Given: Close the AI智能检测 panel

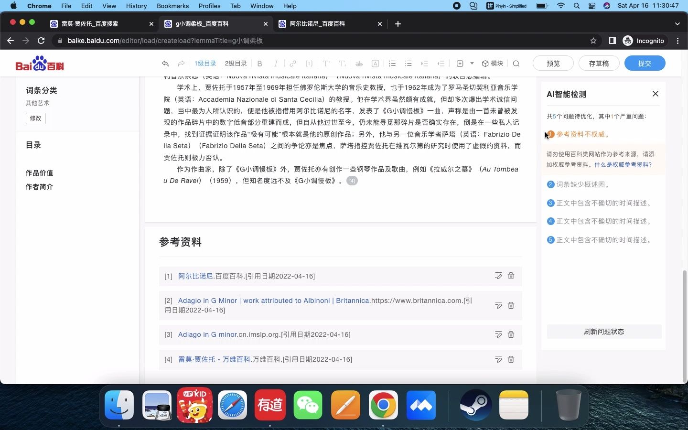Looking at the screenshot, I should pos(656,94).
